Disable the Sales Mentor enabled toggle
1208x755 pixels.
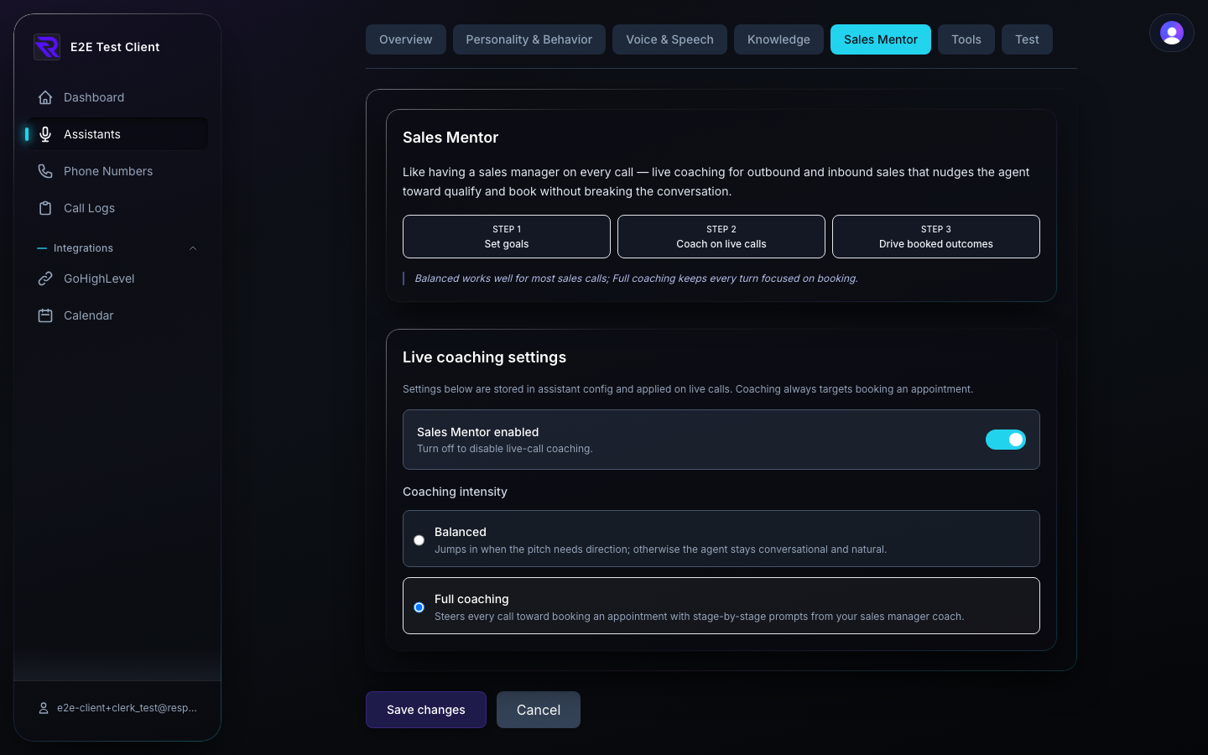[1006, 440]
